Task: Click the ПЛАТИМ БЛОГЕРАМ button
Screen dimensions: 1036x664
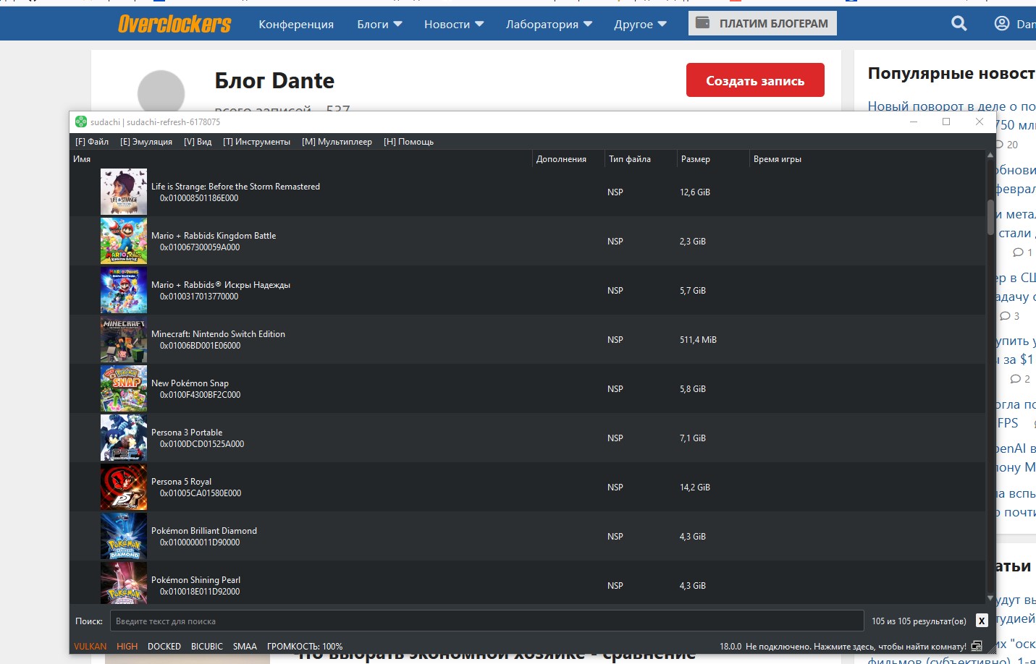Action: click(x=762, y=23)
